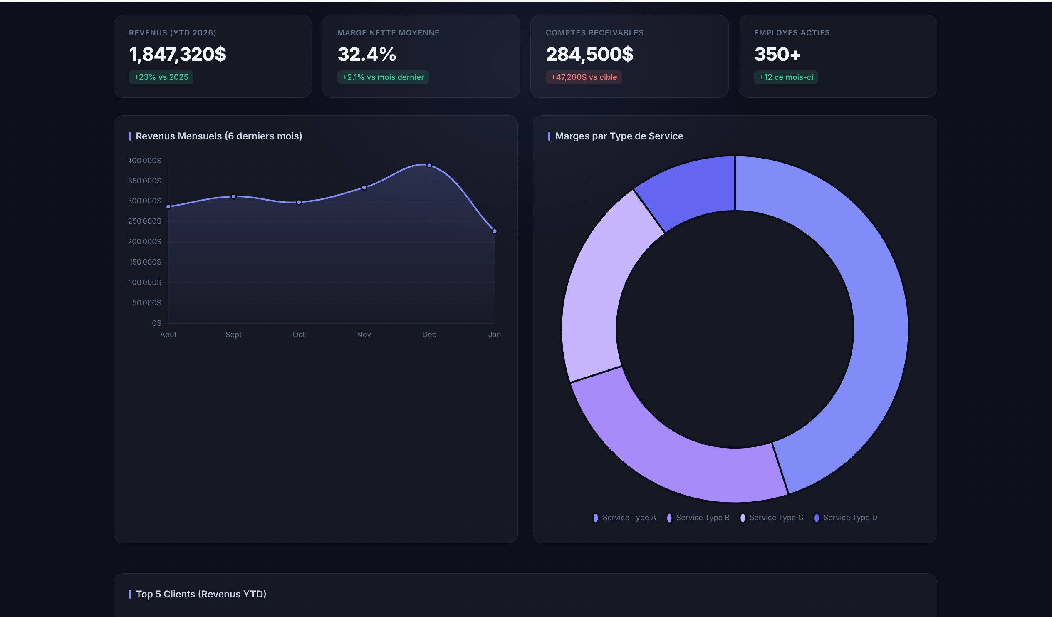
Task: Click the Oct data point on revenue chart
Action: pyautogui.click(x=299, y=203)
